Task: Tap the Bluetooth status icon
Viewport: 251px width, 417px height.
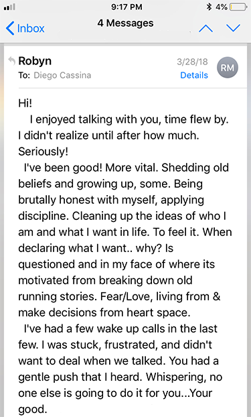Action: (x=209, y=7)
